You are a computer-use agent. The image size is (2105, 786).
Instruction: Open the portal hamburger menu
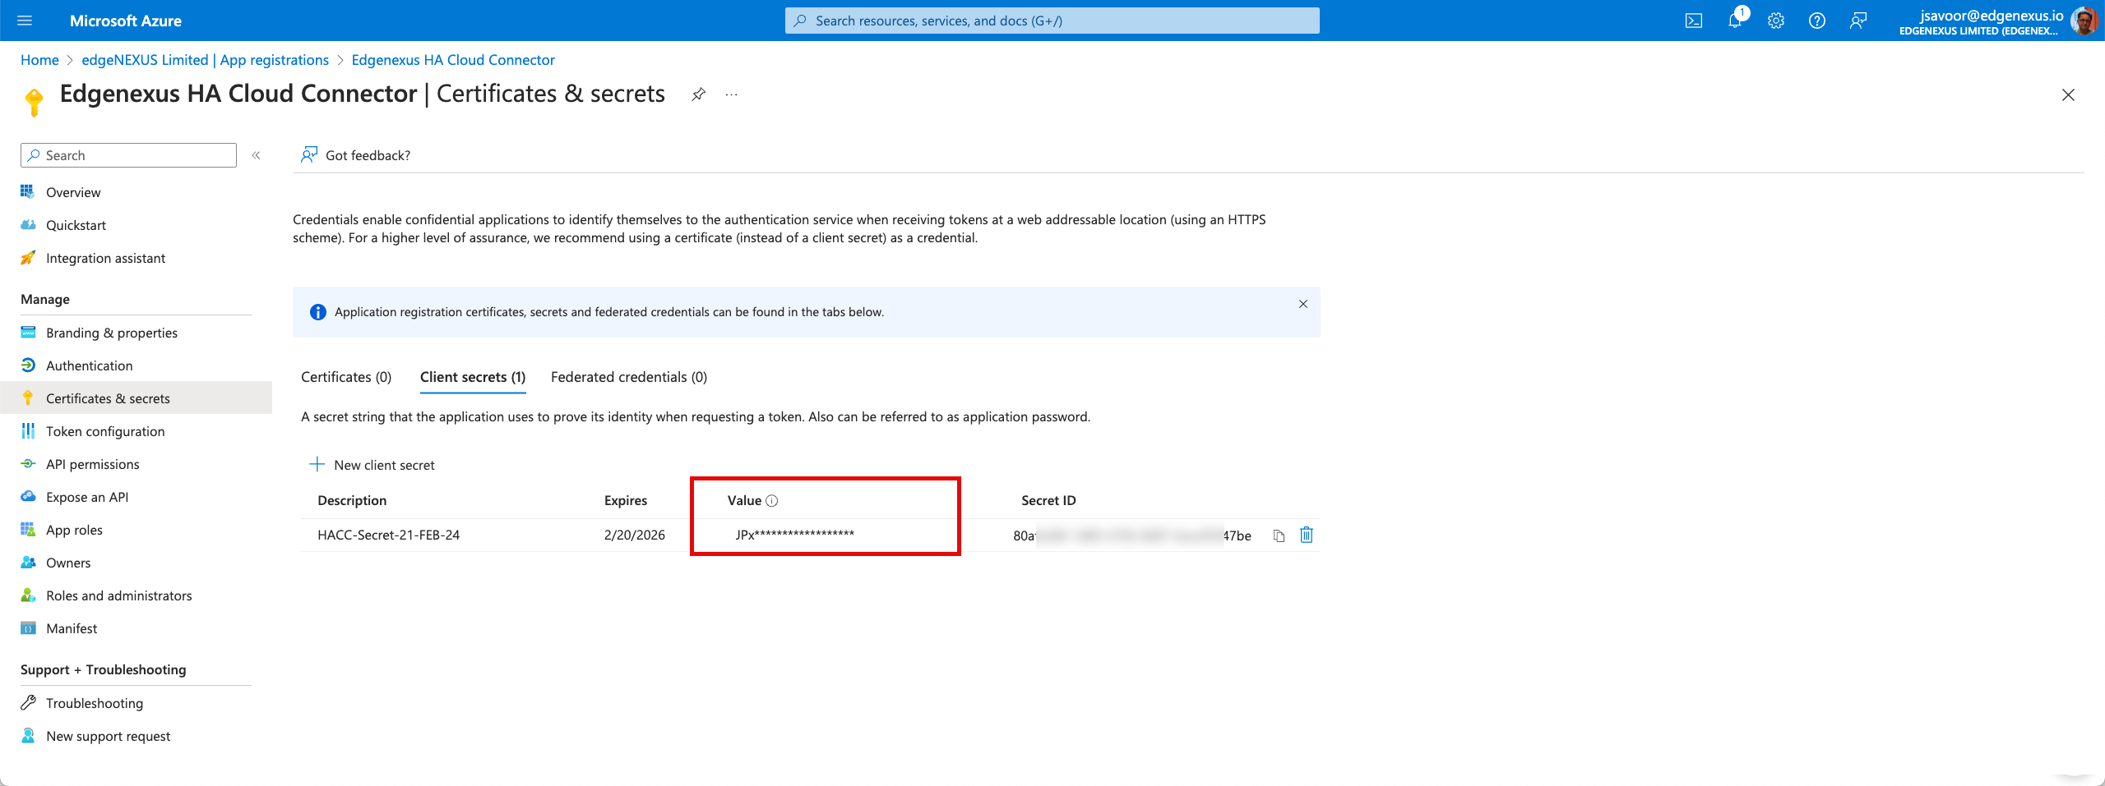[25, 21]
